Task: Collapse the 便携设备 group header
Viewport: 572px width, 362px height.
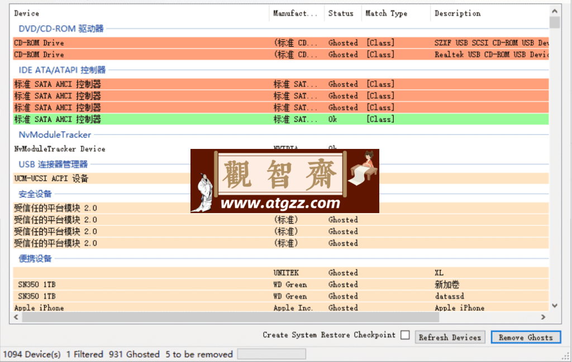Action: click(35, 259)
